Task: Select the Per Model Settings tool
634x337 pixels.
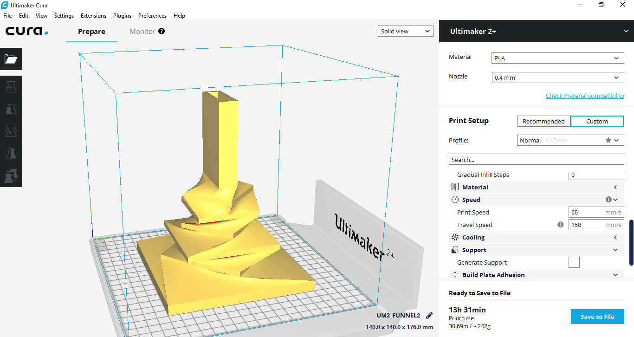Action: pyautogui.click(x=11, y=176)
